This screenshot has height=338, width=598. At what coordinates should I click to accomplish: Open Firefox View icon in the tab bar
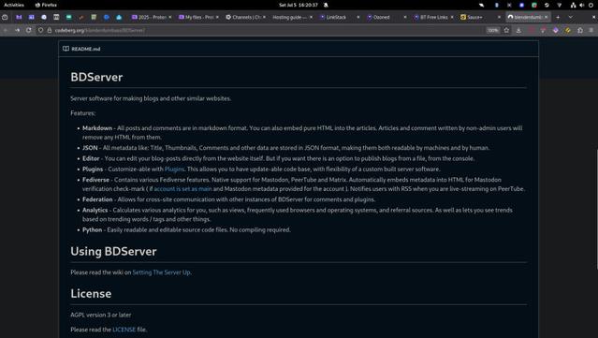point(5,17)
